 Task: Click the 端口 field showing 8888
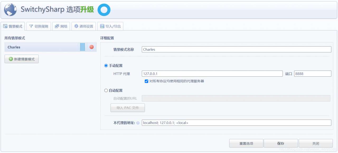313,74
